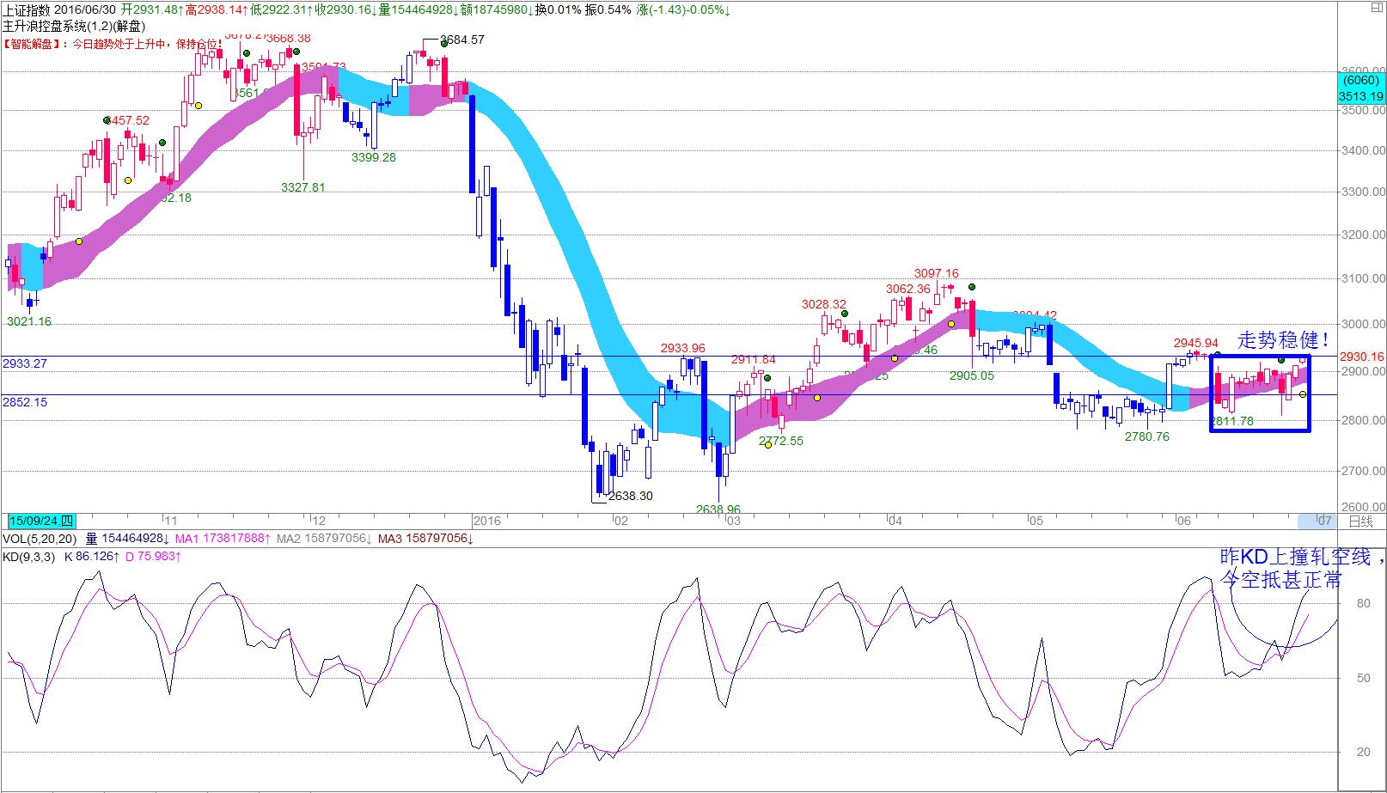Viewport: 1387px width, 793px height.
Task: Click the 【智能解盘】 analysis message
Action: (112, 43)
